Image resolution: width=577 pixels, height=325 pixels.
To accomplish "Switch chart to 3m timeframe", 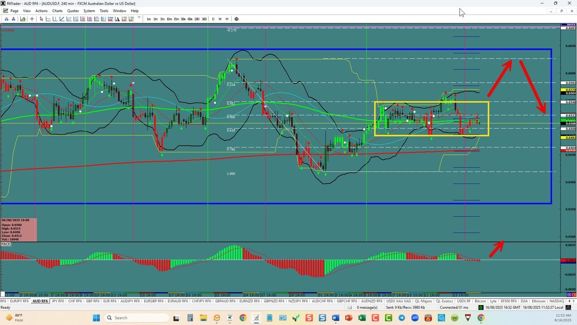I will 155,19.
